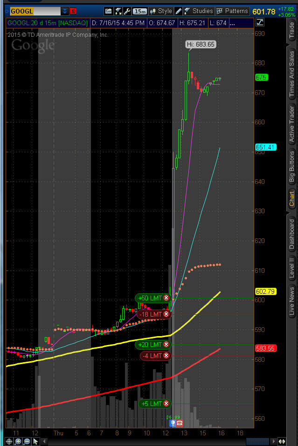Screen dimensions: 298x446
Task: Cancel the -4 LMT order
Action: point(166,356)
